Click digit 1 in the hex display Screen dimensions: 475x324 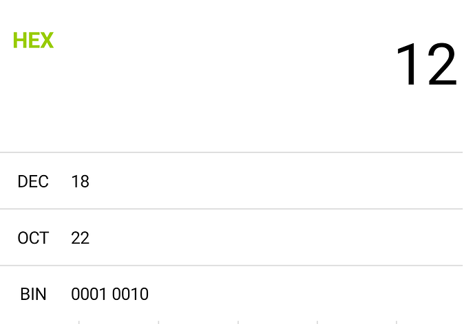pos(408,65)
